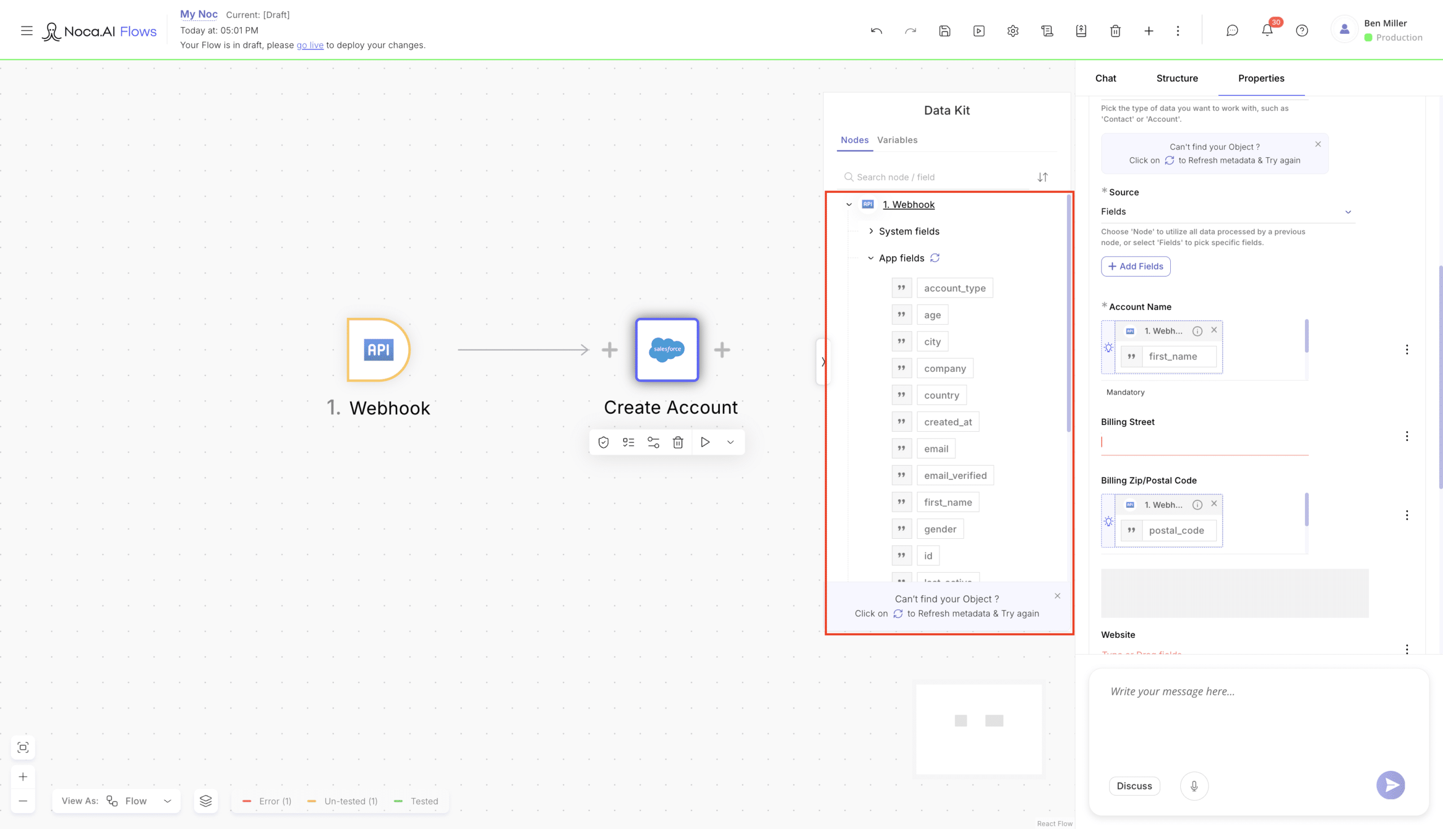
Task: Open notifications bell with badge 30
Action: [x=1267, y=30]
